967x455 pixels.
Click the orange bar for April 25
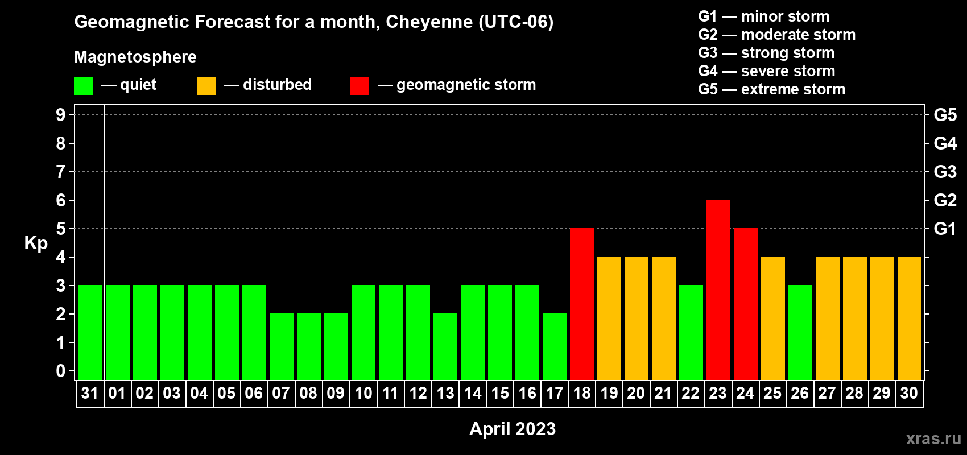coord(773,318)
